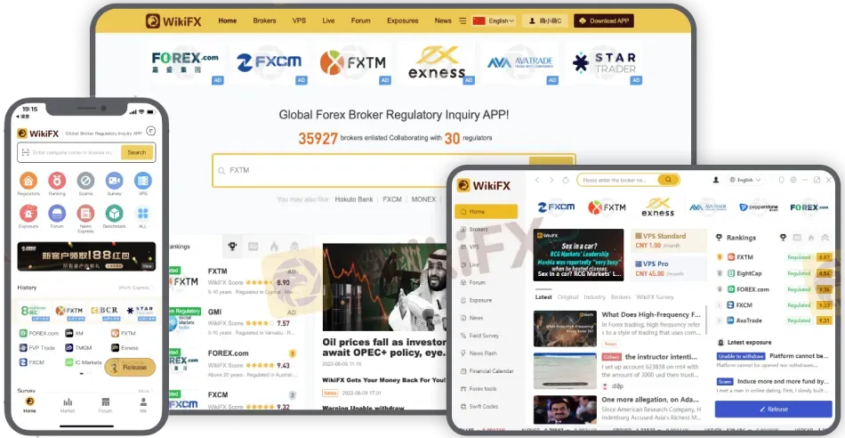Open the Exposures menu in top navigation

(403, 20)
